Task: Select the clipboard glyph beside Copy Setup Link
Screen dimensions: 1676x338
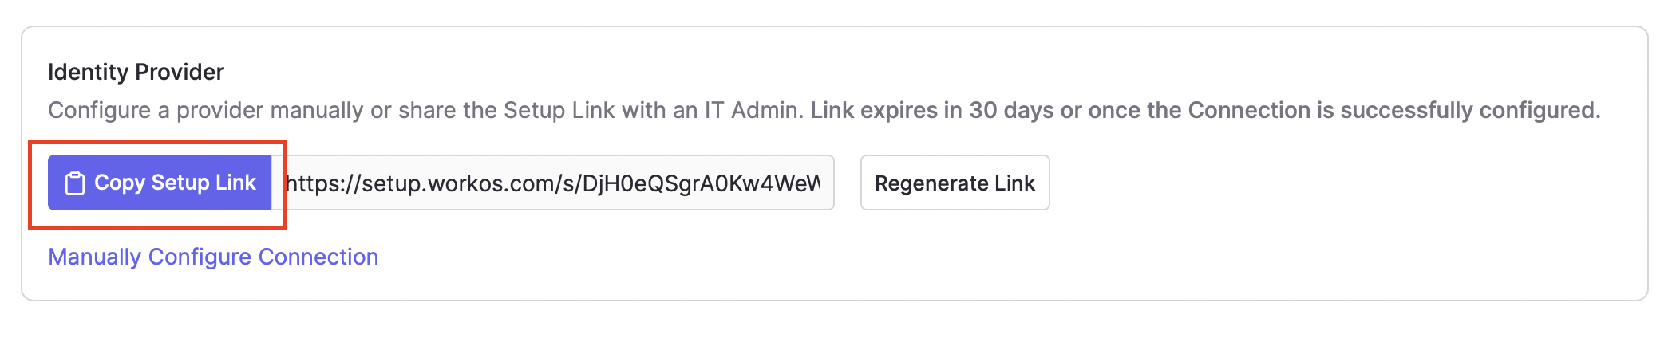Action: pyautogui.click(x=75, y=183)
